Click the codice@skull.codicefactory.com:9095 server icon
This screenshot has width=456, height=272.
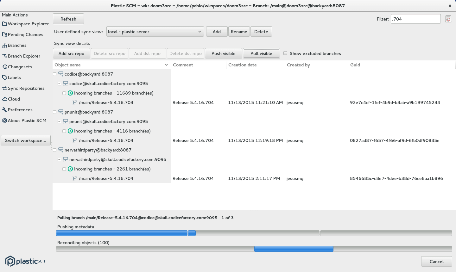click(66, 83)
